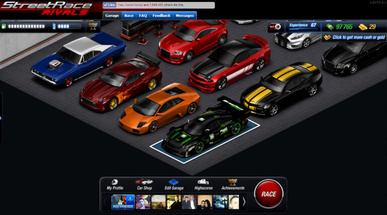This screenshot has width=387, height=215.
Task: Open Edit Garage
Action: 174,184
